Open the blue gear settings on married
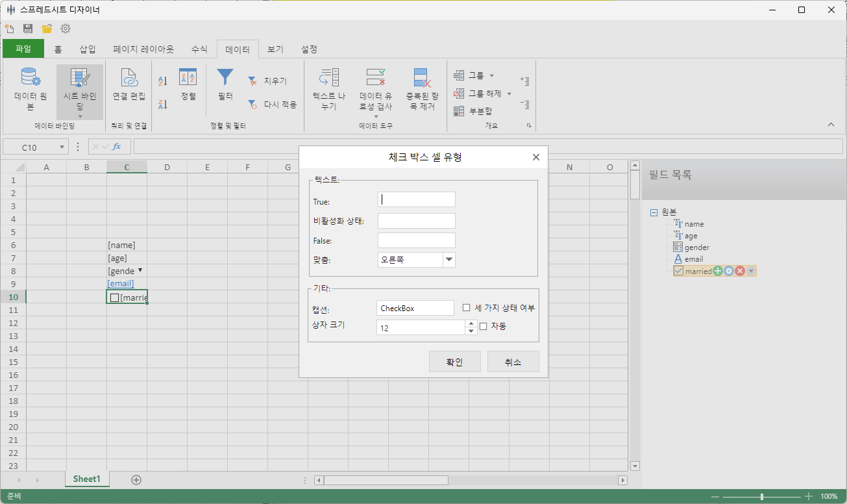This screenshot has width=847, height=504. [x=729, y=271]
